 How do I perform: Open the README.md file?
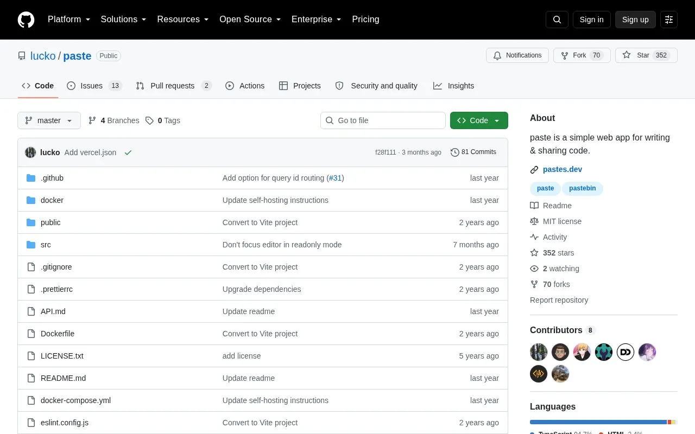click(x=63, y=378)
